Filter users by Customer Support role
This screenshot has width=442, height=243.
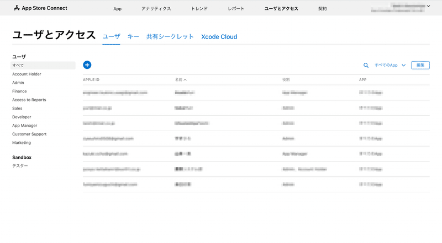[29, 134]
